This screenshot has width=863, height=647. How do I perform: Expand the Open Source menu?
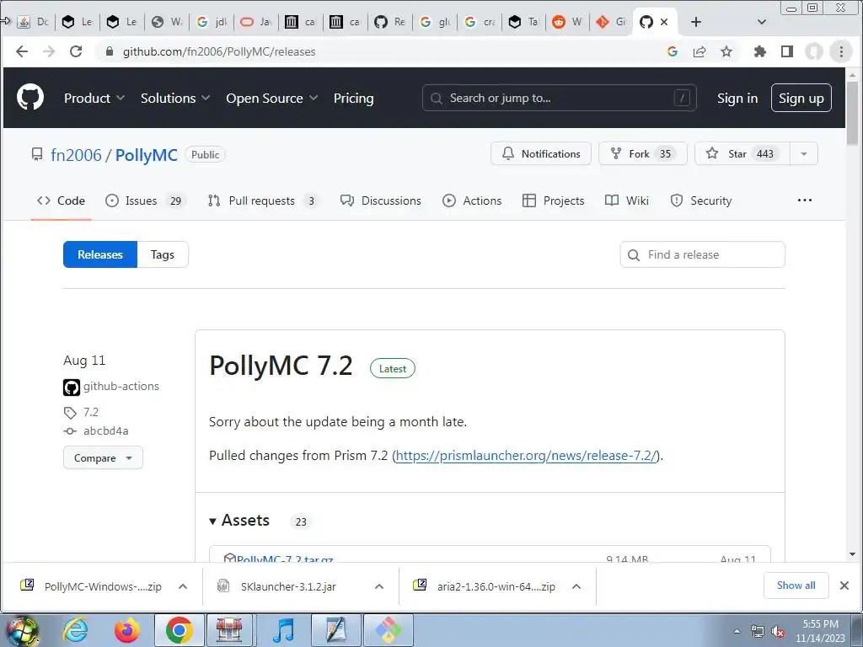coord(272,98)
